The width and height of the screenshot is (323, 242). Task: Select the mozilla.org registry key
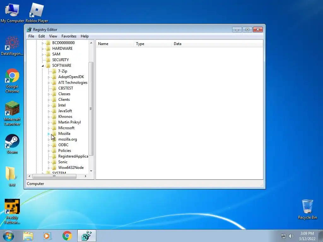point(68,139)
